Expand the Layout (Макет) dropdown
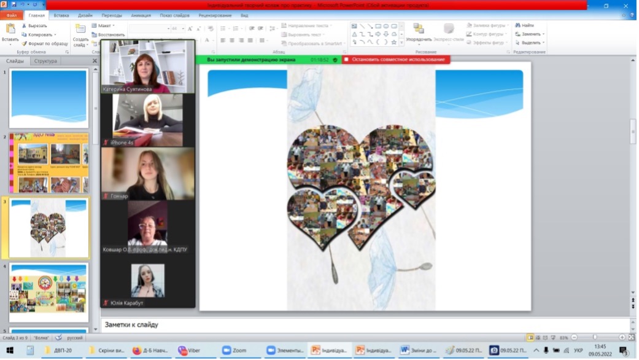 114,26
